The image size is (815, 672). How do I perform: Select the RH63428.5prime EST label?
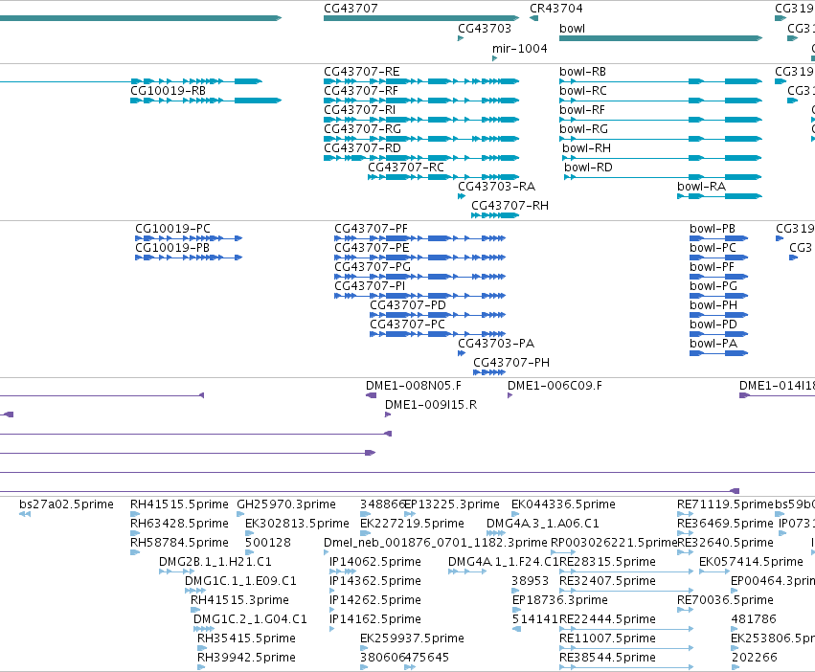(x=179, y=524)
